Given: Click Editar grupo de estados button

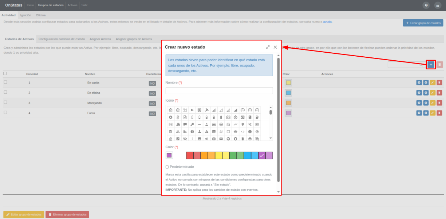Looking at the screenshot, I should pos(24,215).
